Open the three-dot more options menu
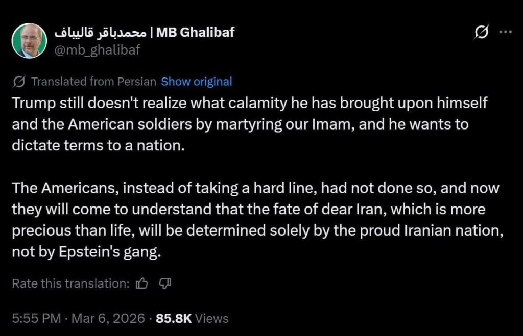523x336 pixels. pos(505,32)
